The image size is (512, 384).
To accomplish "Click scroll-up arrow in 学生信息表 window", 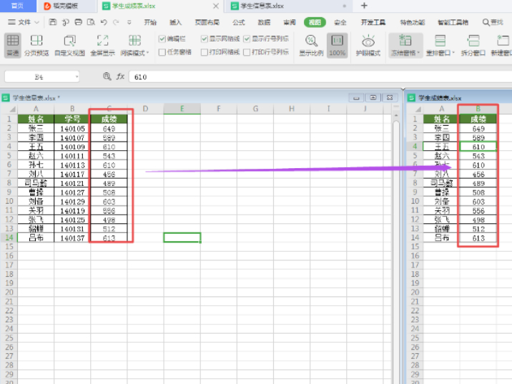I will tap(396, 116).
